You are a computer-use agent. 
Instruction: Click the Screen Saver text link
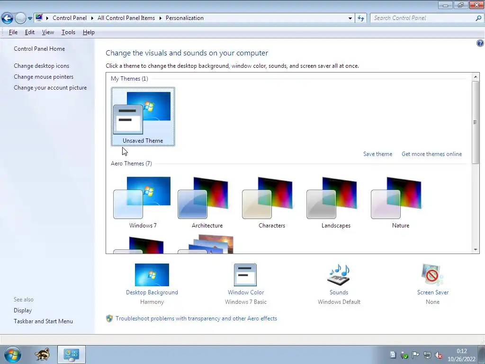coord(433,292)
